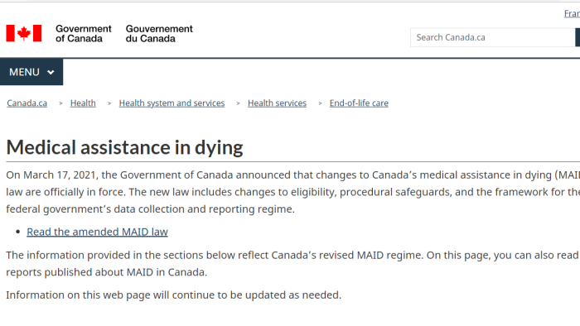Navigate to the Health services breadcrumb
The image size is (580, 326).
277,103
